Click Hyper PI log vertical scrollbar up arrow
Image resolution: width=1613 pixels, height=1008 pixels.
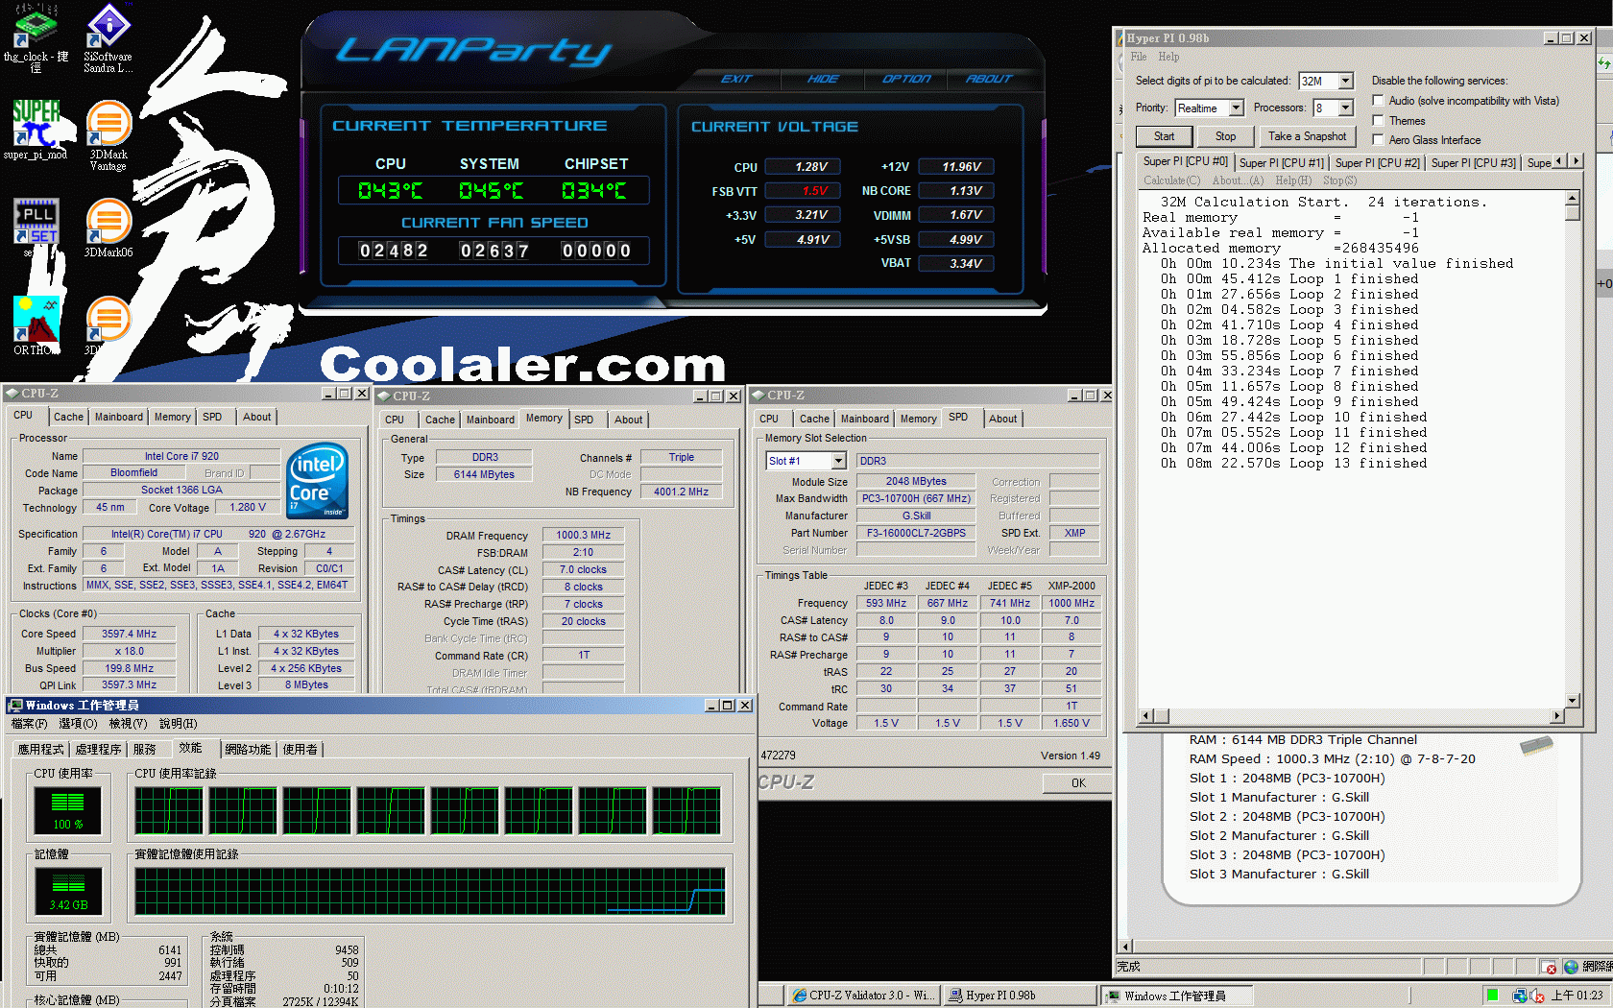click(x=1572, y=199)
